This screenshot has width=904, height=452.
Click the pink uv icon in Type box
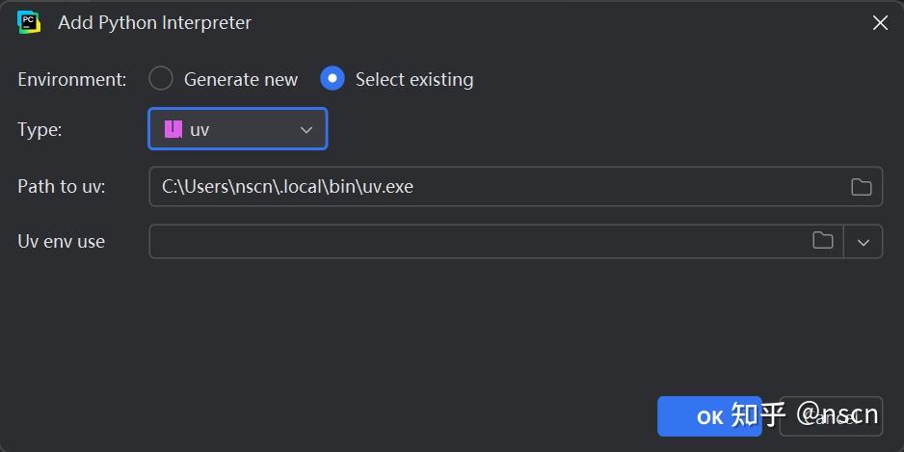click(x=173, y=129)
